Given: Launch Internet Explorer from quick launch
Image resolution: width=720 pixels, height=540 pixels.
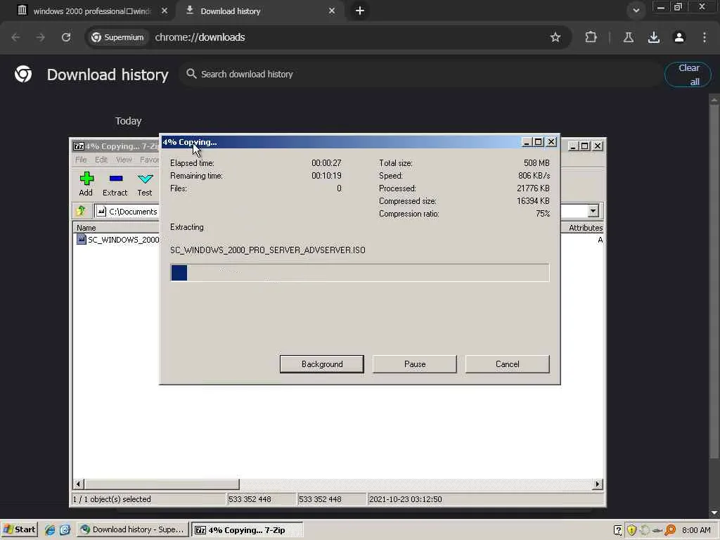Looking at the screenshot, I should pyautogui.click(x=50, y=530).
